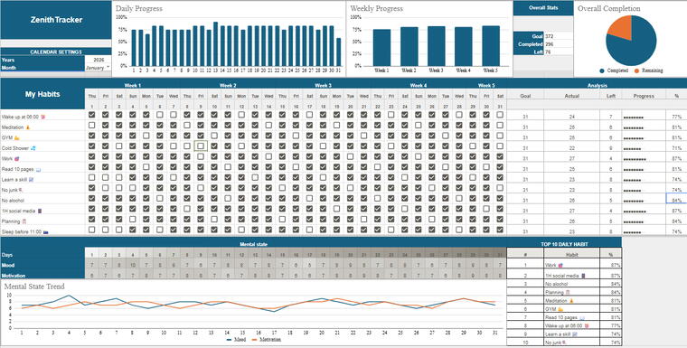Click the Learn a skill emoji in Top 10 table
Screen dimensions: 687x348
pyautogui.click(x=575, y=334)
